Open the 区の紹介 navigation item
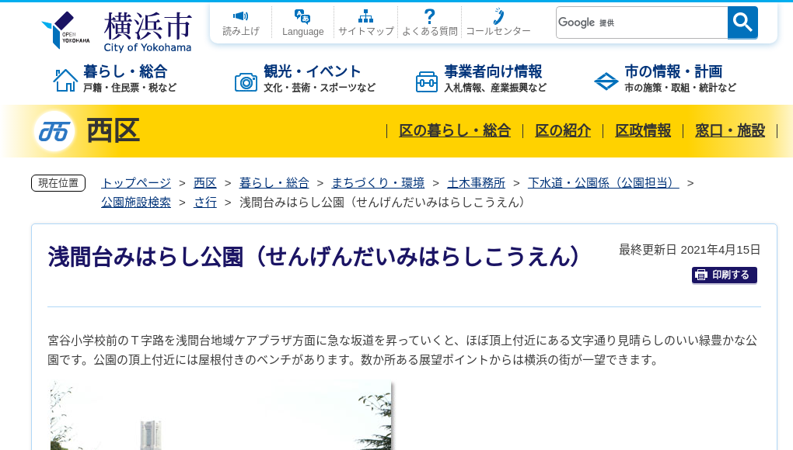Image resolution: width=793 pixels, height=450 pixels. coord(562,131)
